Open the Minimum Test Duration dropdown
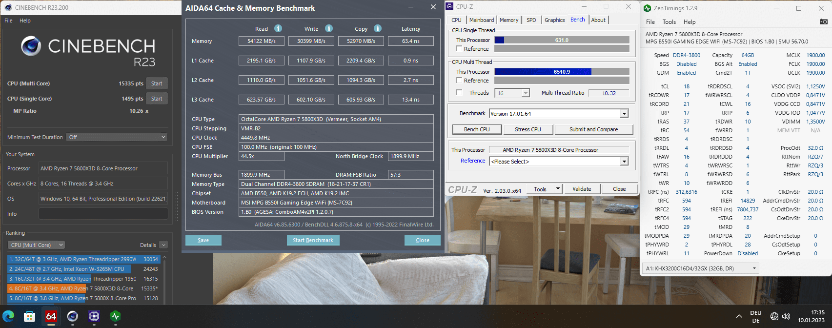Image resolution: width=832 pixels, height=328 pixels. point(117,137)
